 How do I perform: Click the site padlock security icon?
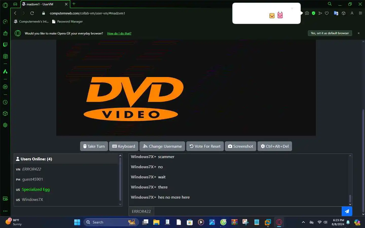[x=44, y=13]
